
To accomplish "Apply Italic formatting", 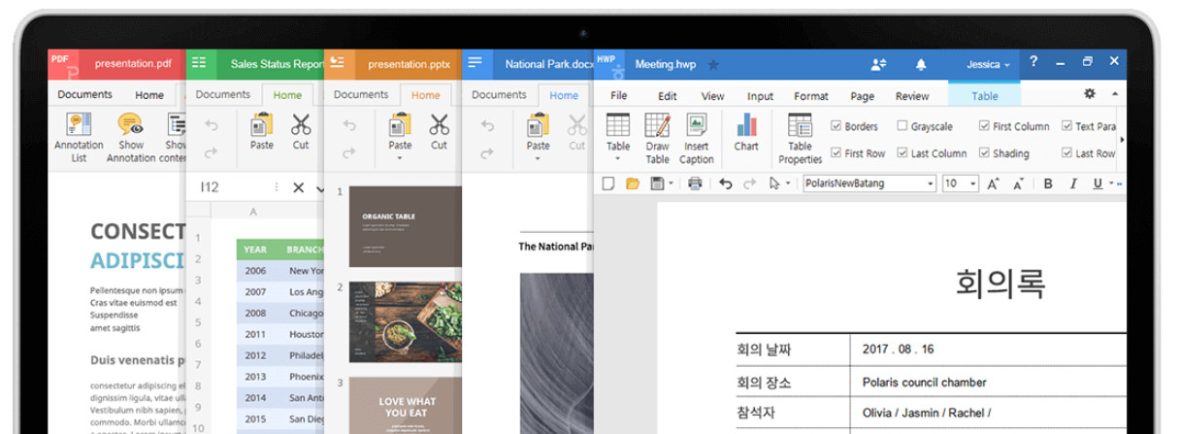I will point(1073,184).
